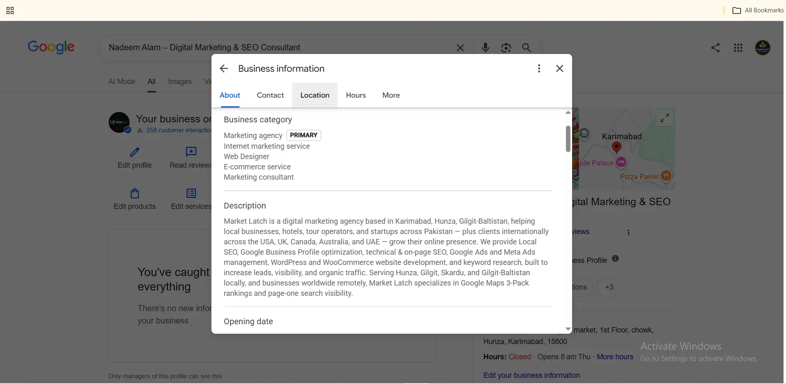The image size is (786, 384).
Task: Click the red Karimabad map pin
Action: [617, 148]
